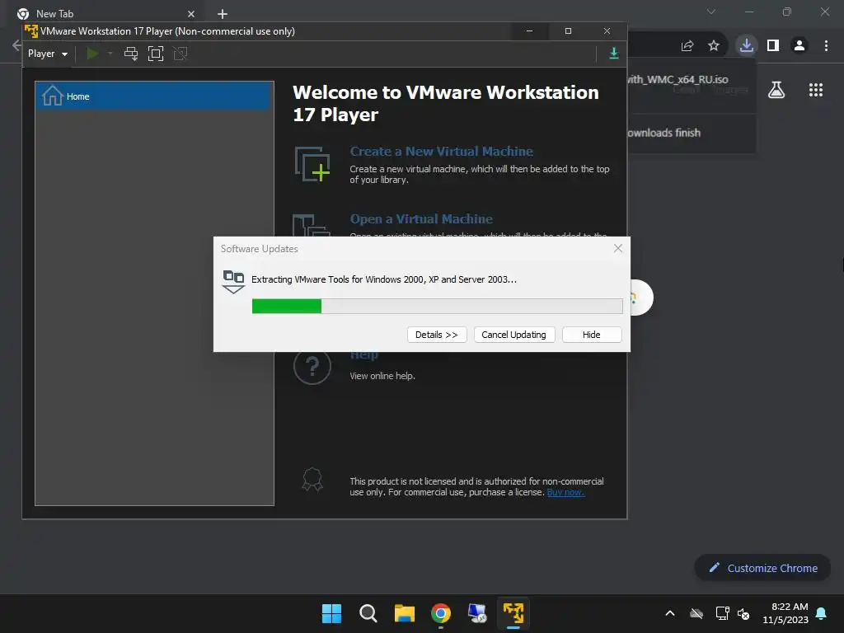Select the New Tab in Chrome
Image resolution: width=844 pixels, height=633 pixels.
pyautogui.click(x=105, y=13)
